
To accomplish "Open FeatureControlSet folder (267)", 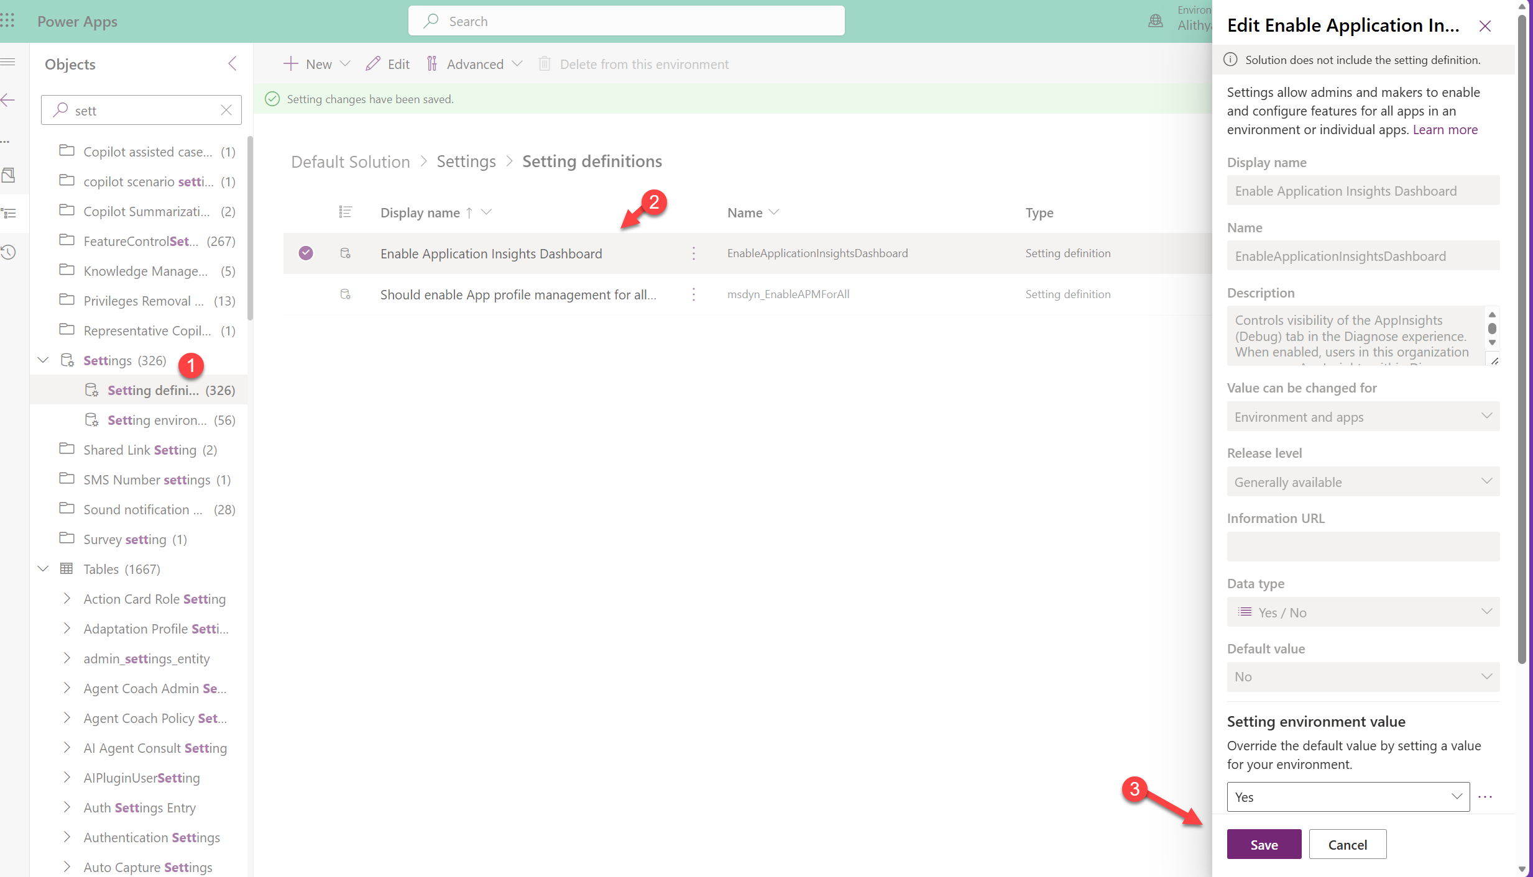I will click(139, 241).
